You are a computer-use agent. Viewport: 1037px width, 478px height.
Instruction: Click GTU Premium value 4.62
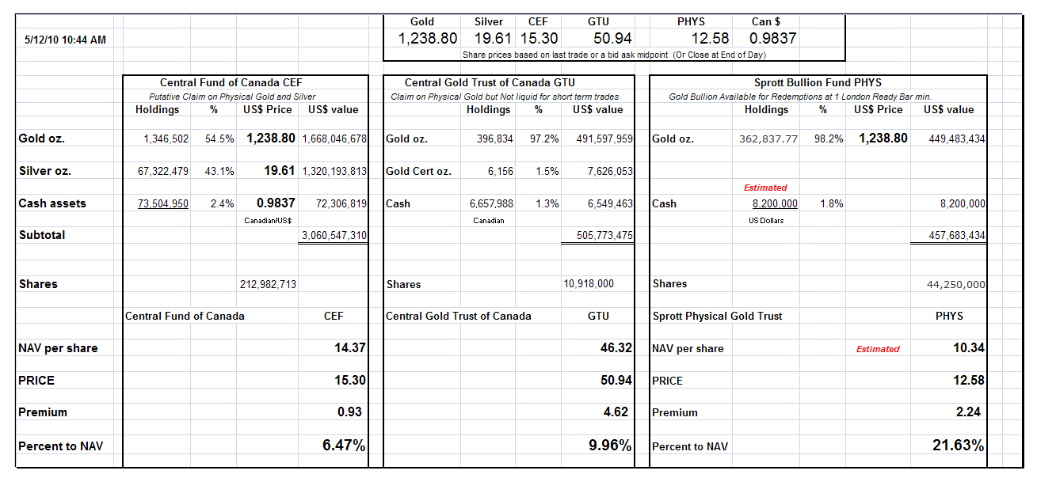click(616, 412)
